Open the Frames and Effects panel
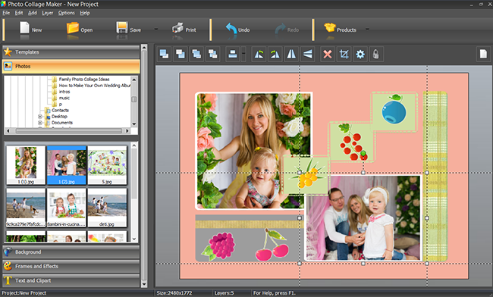The width and height of the screenshot is (493, 297). click(x=71, y=266)
